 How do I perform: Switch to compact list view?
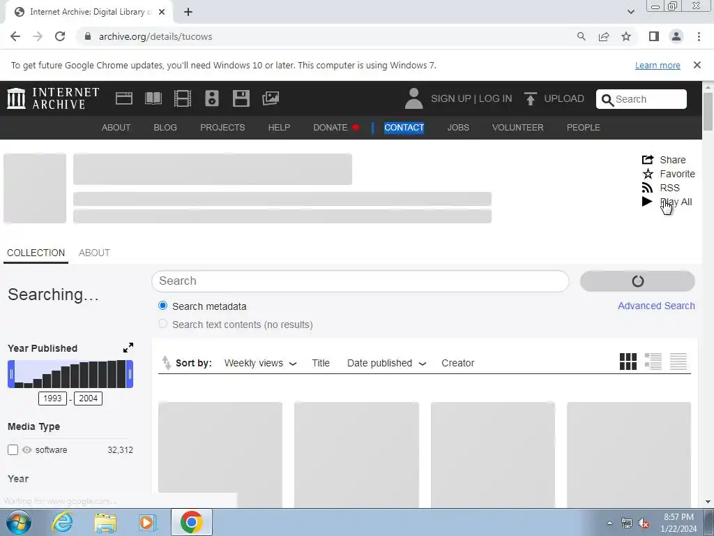click(678, 362)
